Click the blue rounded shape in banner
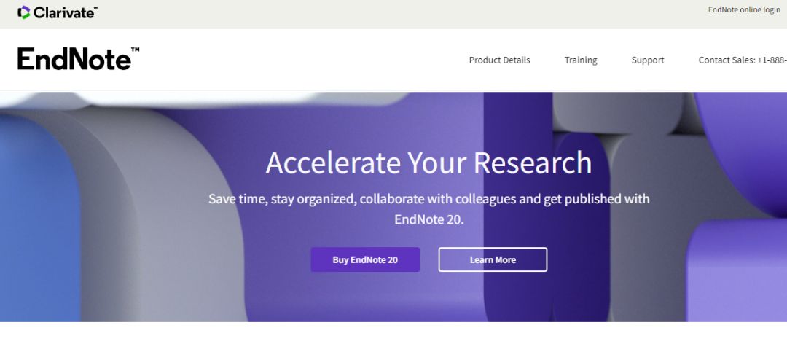The width and height of the screenshot is (787, 344). (x=38, y=216)
